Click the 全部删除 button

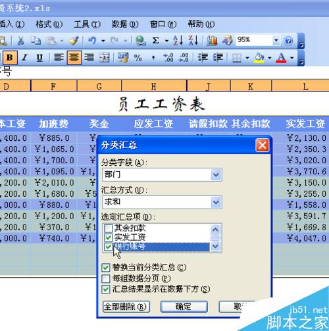click(x=126, y=307)
